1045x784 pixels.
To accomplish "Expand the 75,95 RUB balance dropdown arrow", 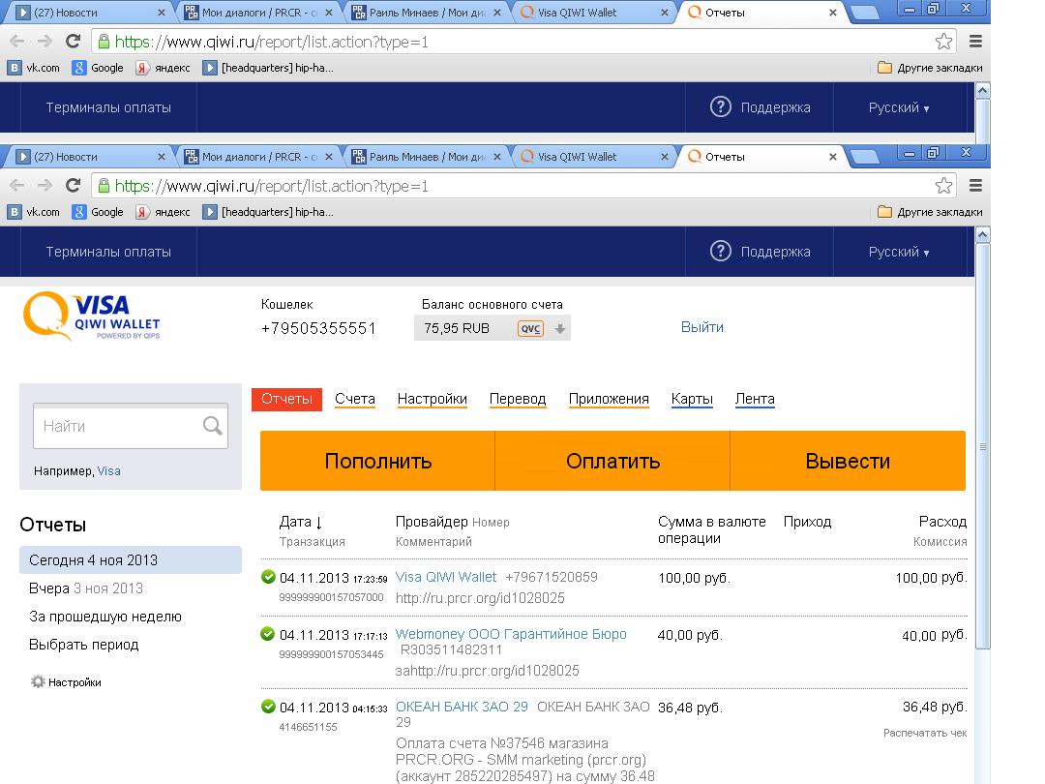I will coord(560,329).
